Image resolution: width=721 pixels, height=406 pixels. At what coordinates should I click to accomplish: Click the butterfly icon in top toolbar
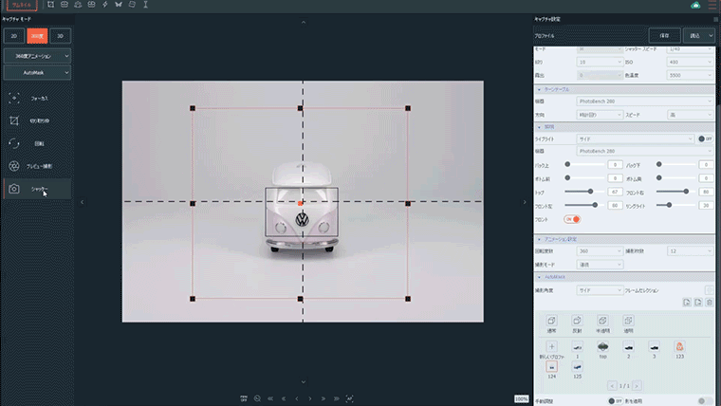(119, 5)
